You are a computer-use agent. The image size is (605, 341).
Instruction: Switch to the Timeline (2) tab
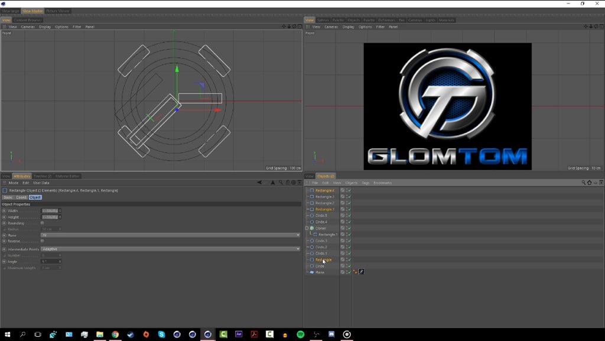pos(43,176)
